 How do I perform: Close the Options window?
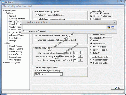tap(121, 1)
